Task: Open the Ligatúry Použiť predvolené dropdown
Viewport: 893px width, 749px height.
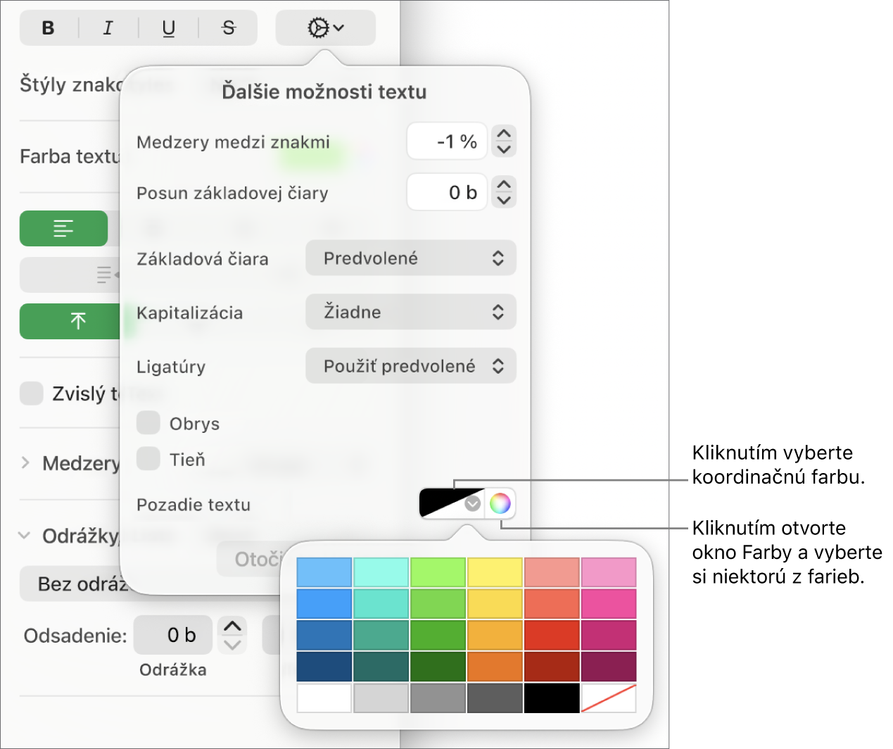Action: pyautogui.click(x=411, y=366)
